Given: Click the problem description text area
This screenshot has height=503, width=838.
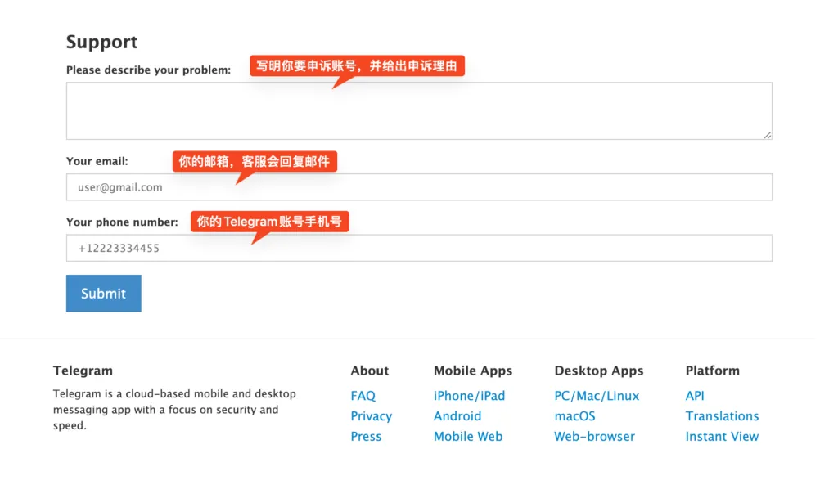Looking at the screenshot, I should (419, 110).
